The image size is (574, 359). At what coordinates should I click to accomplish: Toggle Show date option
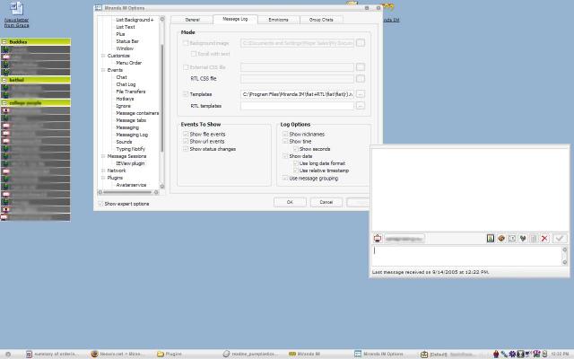(x=285, y=156)
